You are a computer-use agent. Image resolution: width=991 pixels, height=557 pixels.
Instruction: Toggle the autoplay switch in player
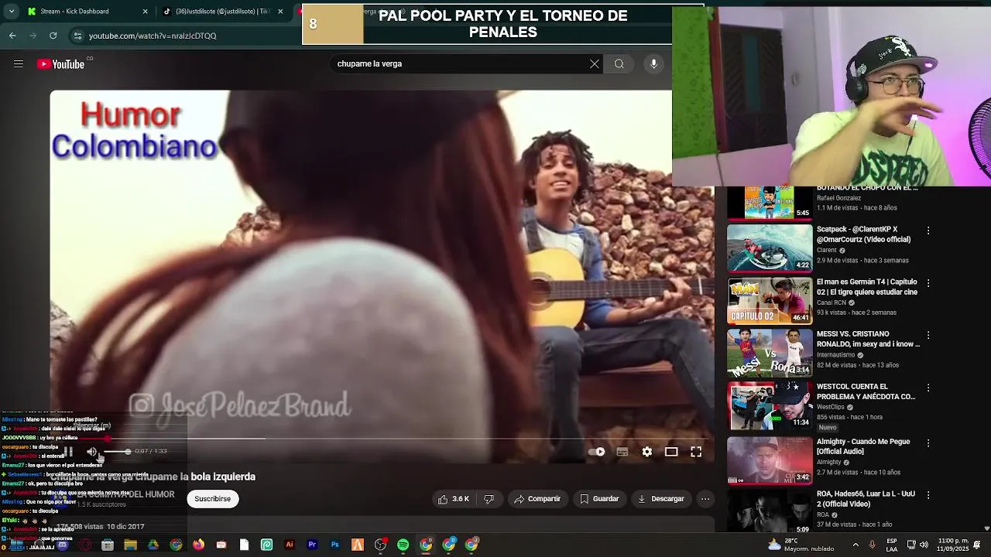click(597, 452)
